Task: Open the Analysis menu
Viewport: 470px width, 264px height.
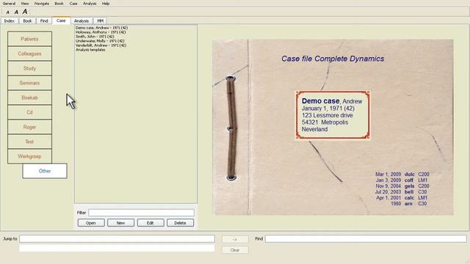Action: [x=90, y=4]
